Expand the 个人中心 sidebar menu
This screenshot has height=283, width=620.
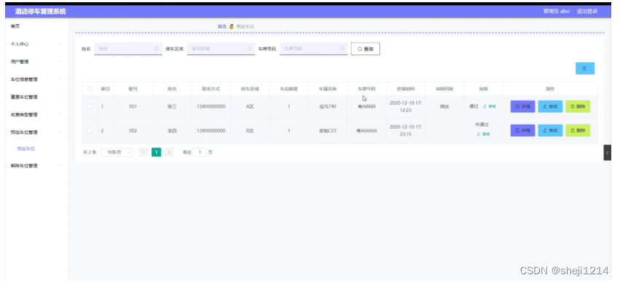[x=36, y=44]
